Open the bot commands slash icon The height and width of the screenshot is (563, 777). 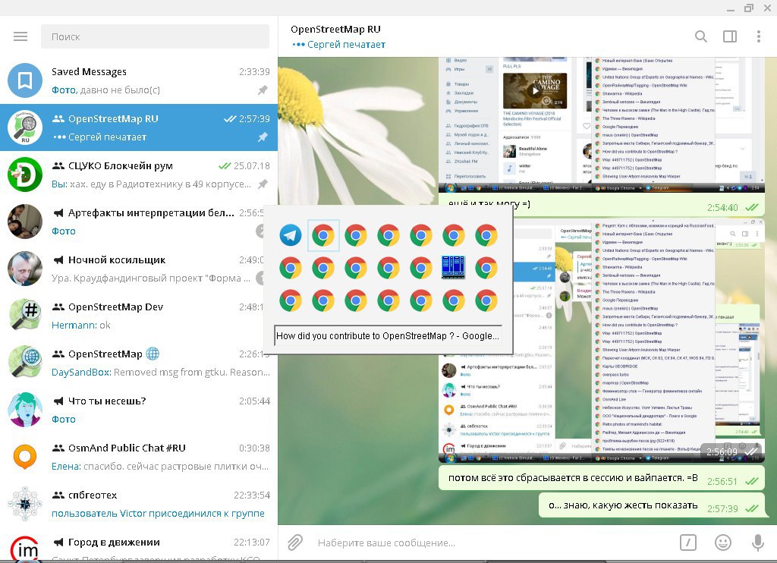point(687,543)
